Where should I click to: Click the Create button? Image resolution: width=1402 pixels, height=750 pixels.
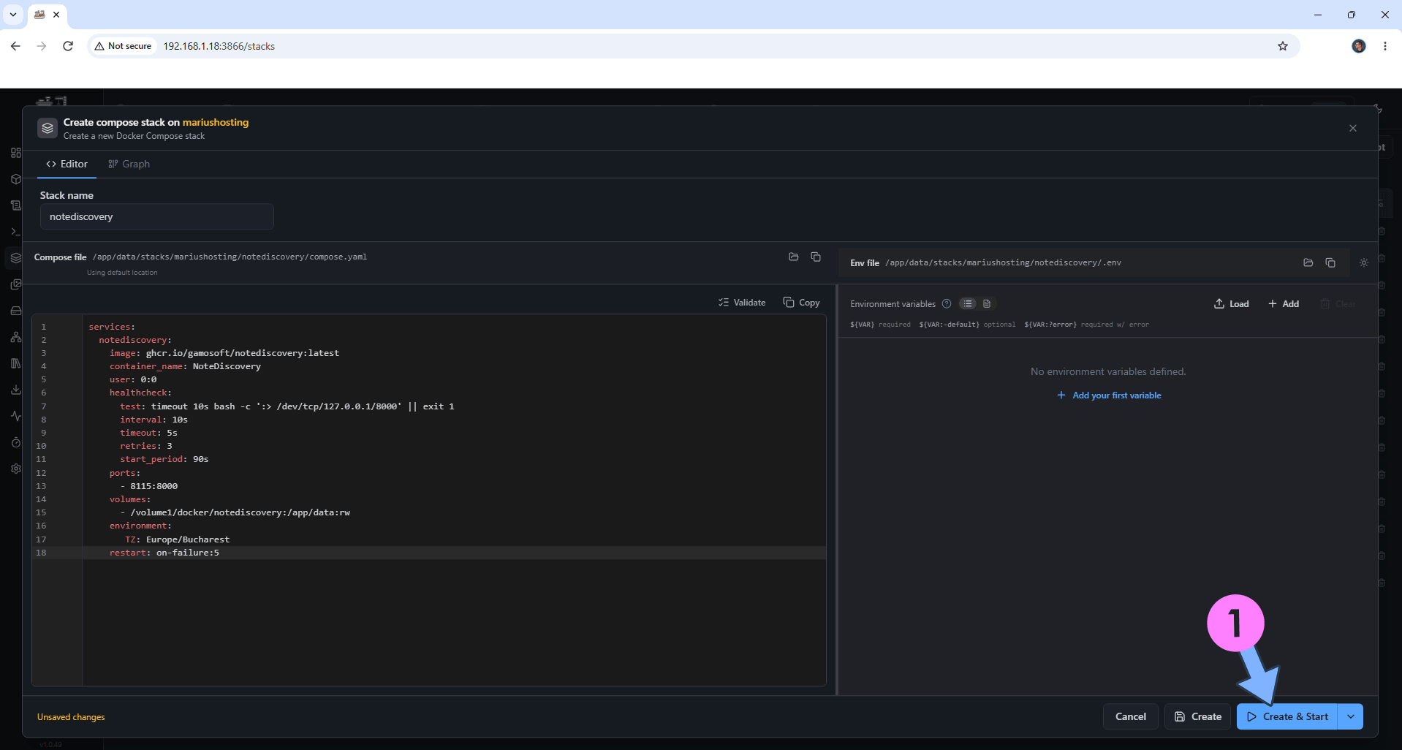pyautogui.click(x=1197, y=716)
